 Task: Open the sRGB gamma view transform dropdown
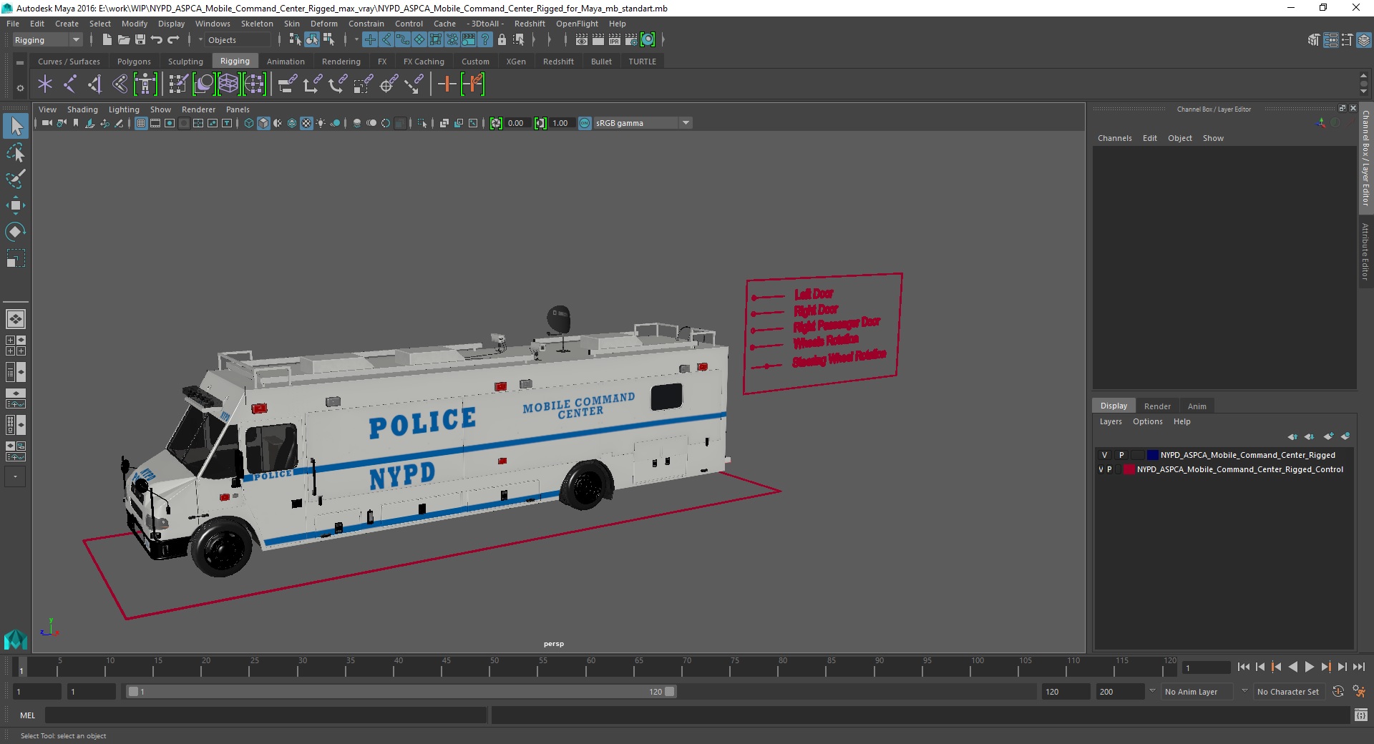point(643,123)
